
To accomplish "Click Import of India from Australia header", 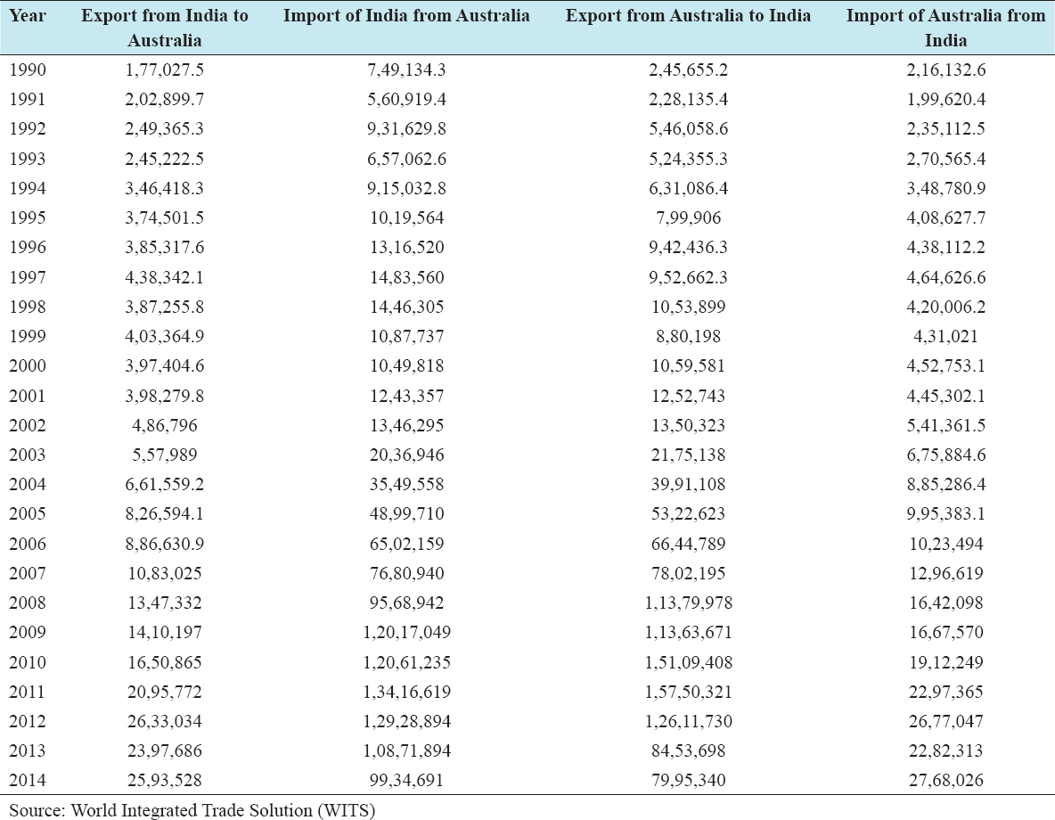I will [x=406, y=16].
